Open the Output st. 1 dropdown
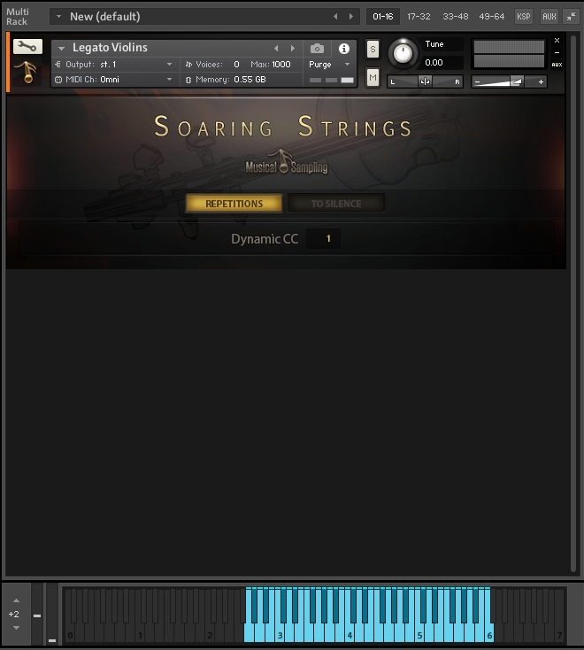 (169, 65)
